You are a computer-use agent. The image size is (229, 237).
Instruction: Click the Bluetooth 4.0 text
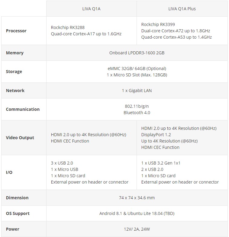137,113
